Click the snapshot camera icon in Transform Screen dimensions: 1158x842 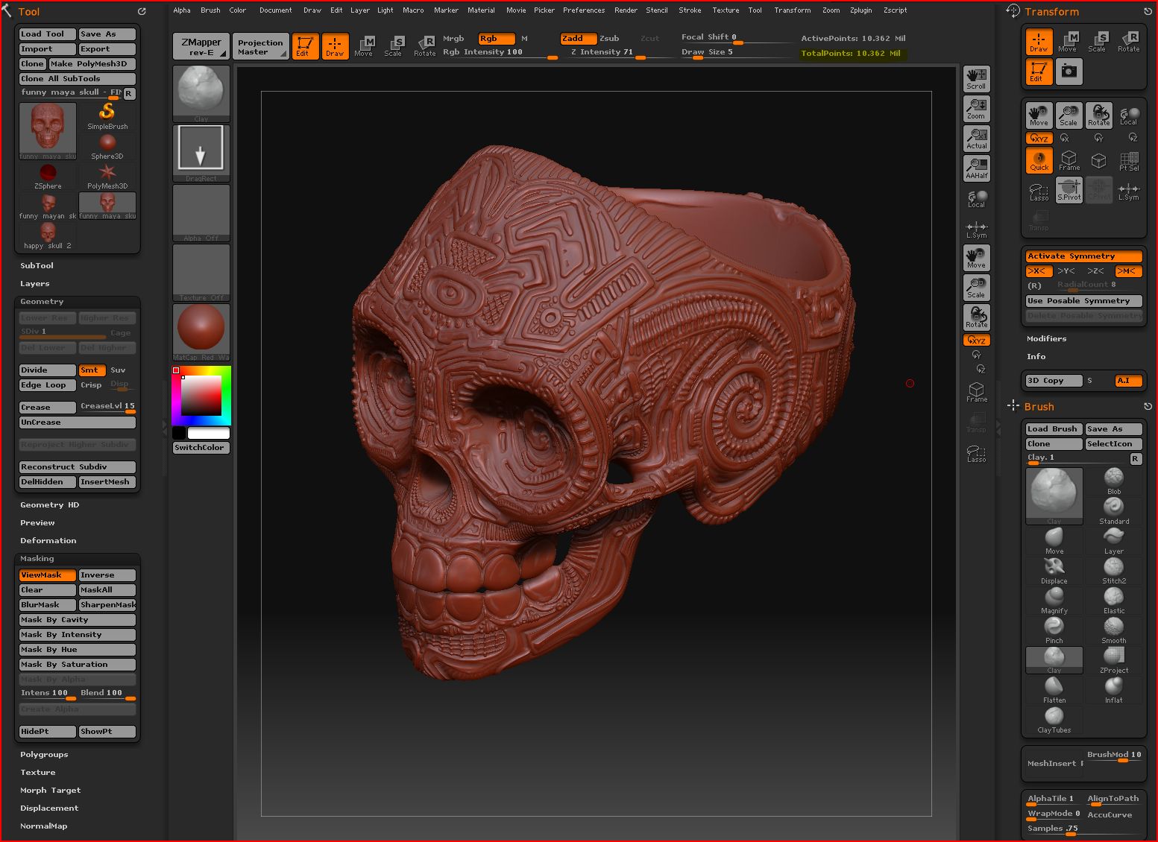1069,72
